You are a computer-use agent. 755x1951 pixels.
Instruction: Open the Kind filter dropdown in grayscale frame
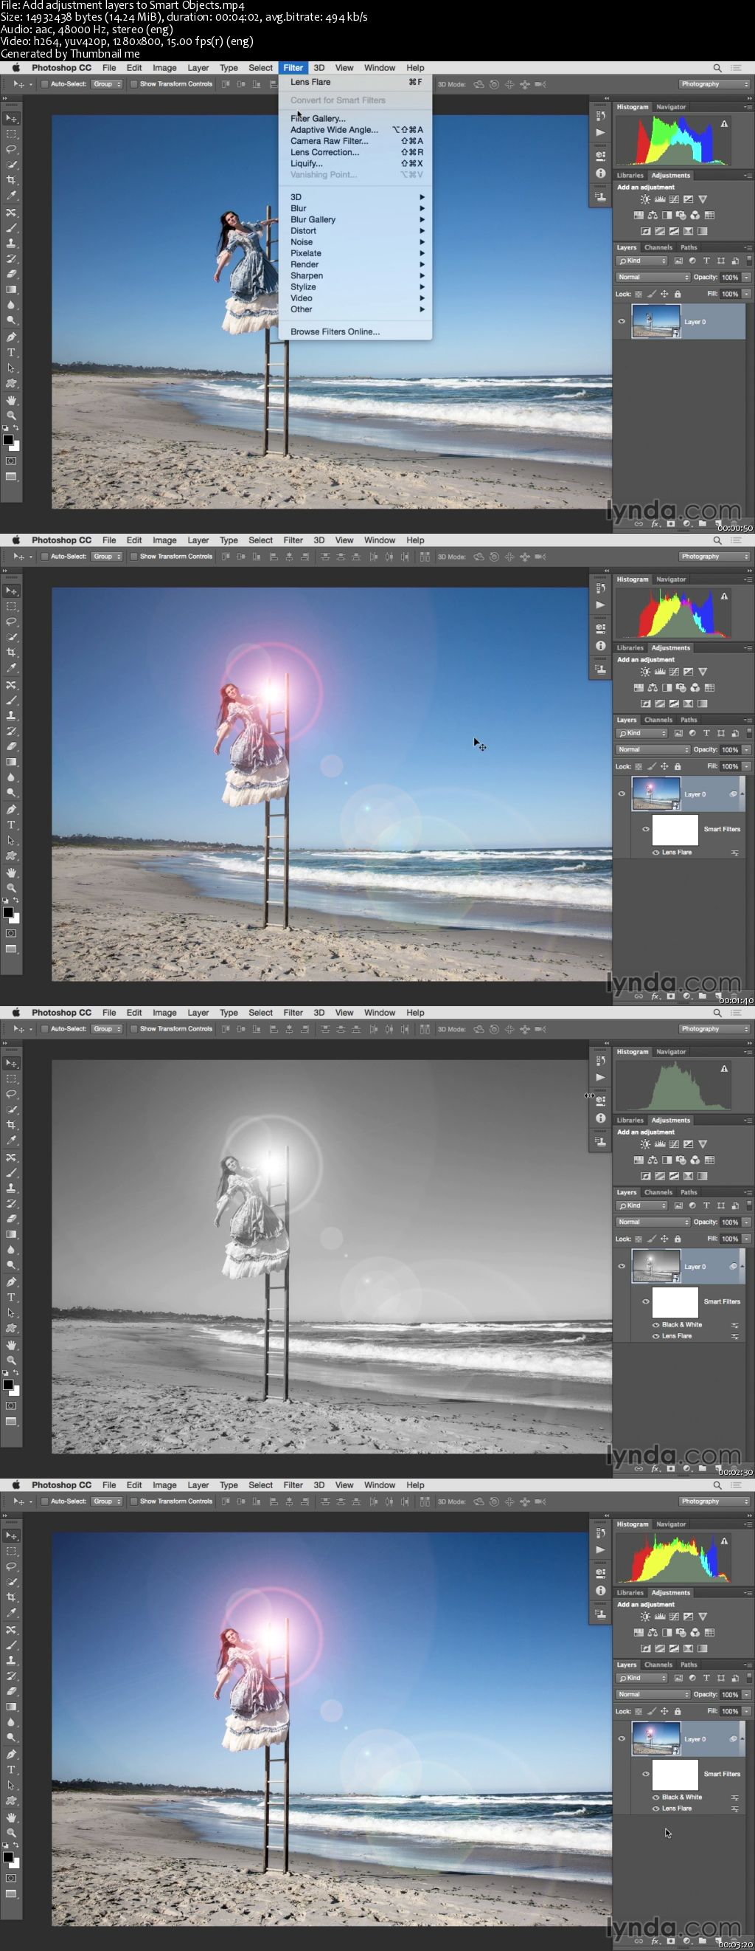point(641,1205)
